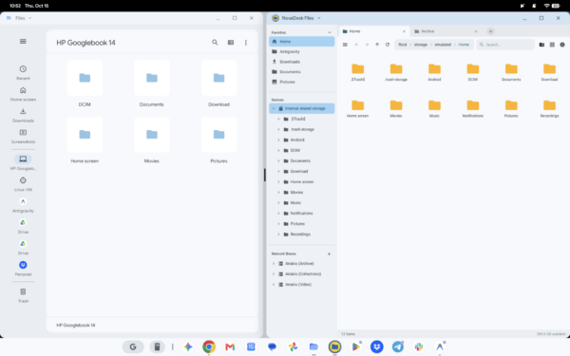Viewport: 570px width, 356px height.
Task: Go up one directory level
Action: click(377, 45)
